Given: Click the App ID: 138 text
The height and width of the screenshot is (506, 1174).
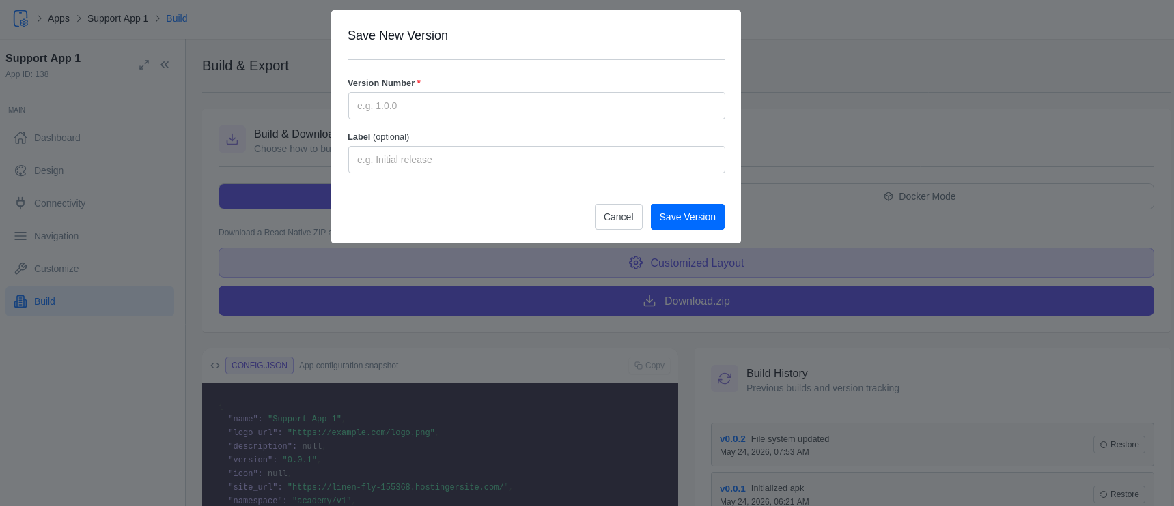Looking at the screenshot, I should pos(27,74).
